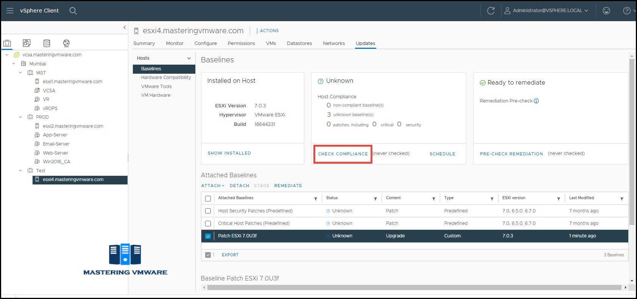Click the filter icon on Last Modified column
The height and width of the screenshot is (299, 637).
pyautogui.click(x=622, y=198)
